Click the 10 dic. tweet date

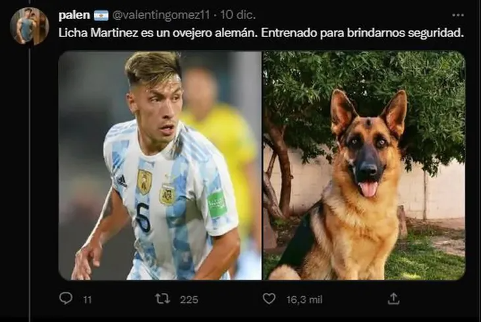238,15
